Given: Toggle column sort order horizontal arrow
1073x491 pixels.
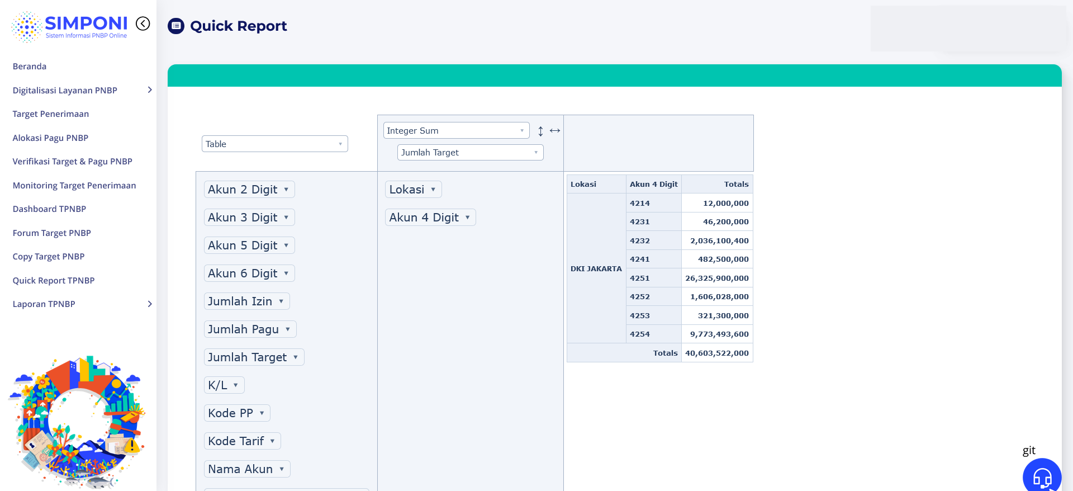Looking at the screenshot, I should pos(554,130).
